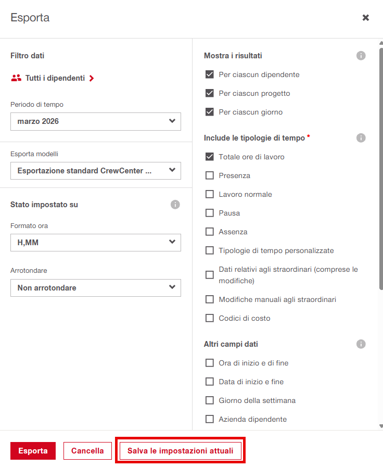Click the options panel vertical scrollbar

click(x=381, y=167)
